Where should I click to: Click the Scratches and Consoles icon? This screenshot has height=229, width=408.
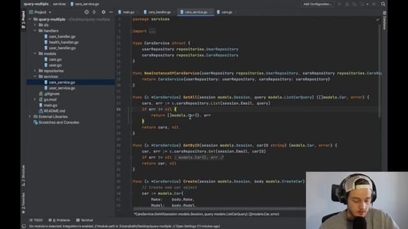(36, 123)
